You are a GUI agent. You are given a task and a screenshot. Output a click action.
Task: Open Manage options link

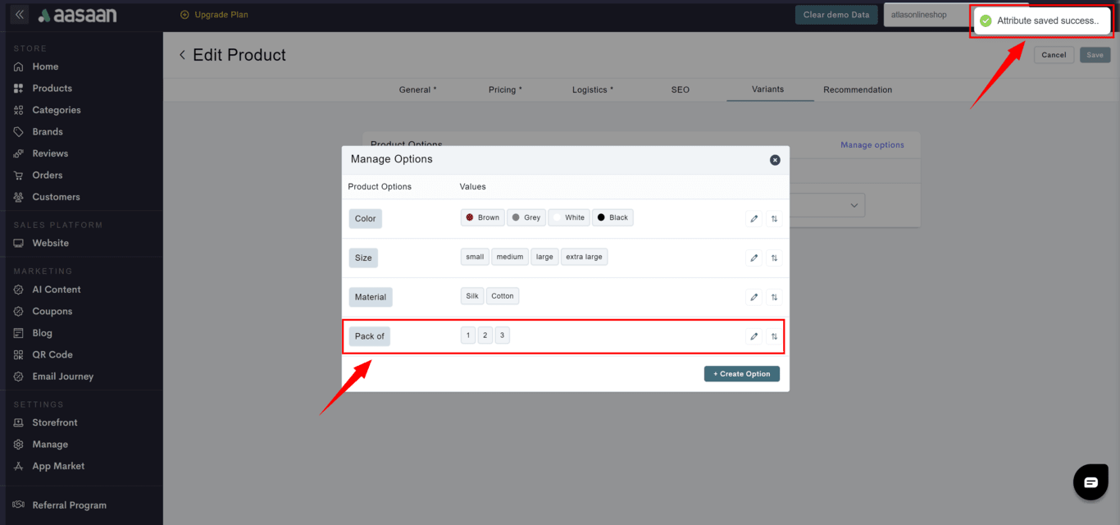pos(872,145)
